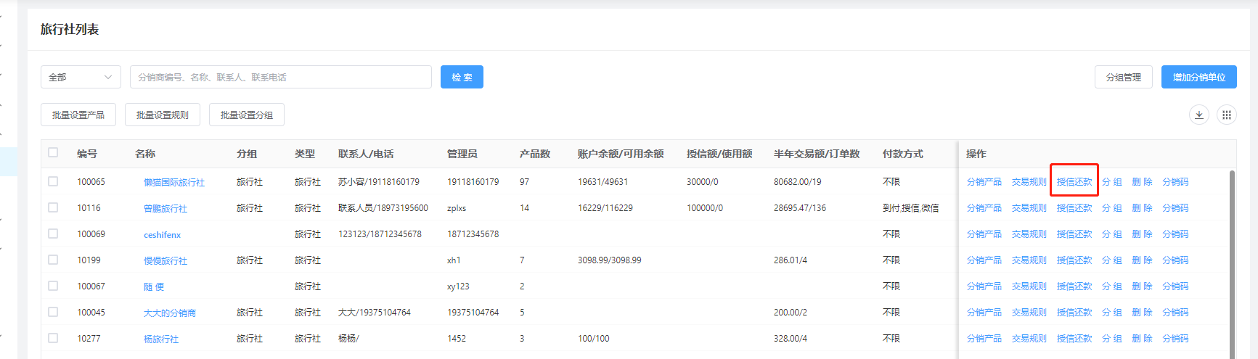Image resolution: width=1258 pixels, height=359 pixels.
Task: Click the 增加分销单位 button
Action: [x=1198, y=77]
